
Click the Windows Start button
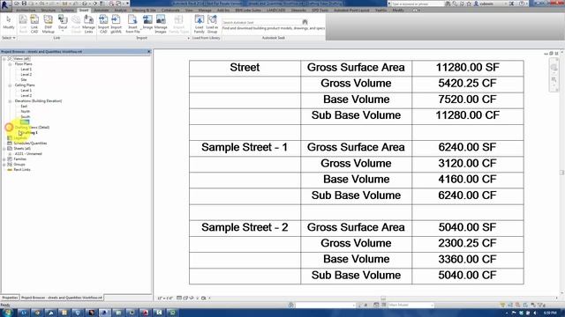pyautogui.click(x=8, y=313)
